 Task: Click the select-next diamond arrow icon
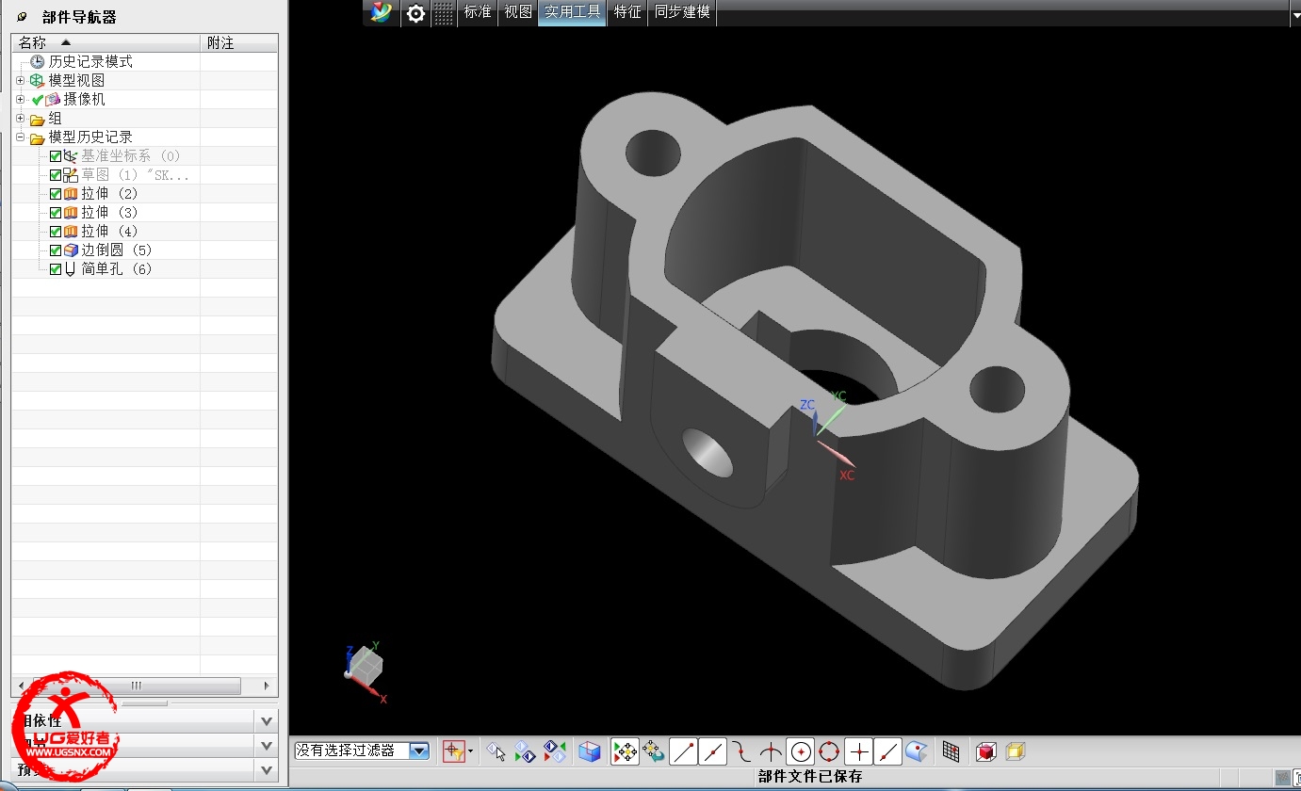(x=526, y=751)
